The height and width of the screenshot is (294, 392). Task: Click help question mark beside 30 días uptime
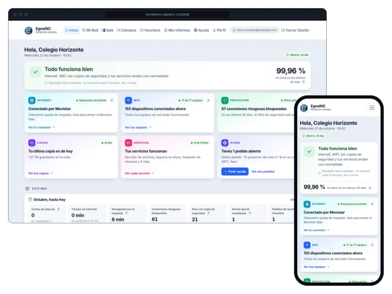[303, 82]
